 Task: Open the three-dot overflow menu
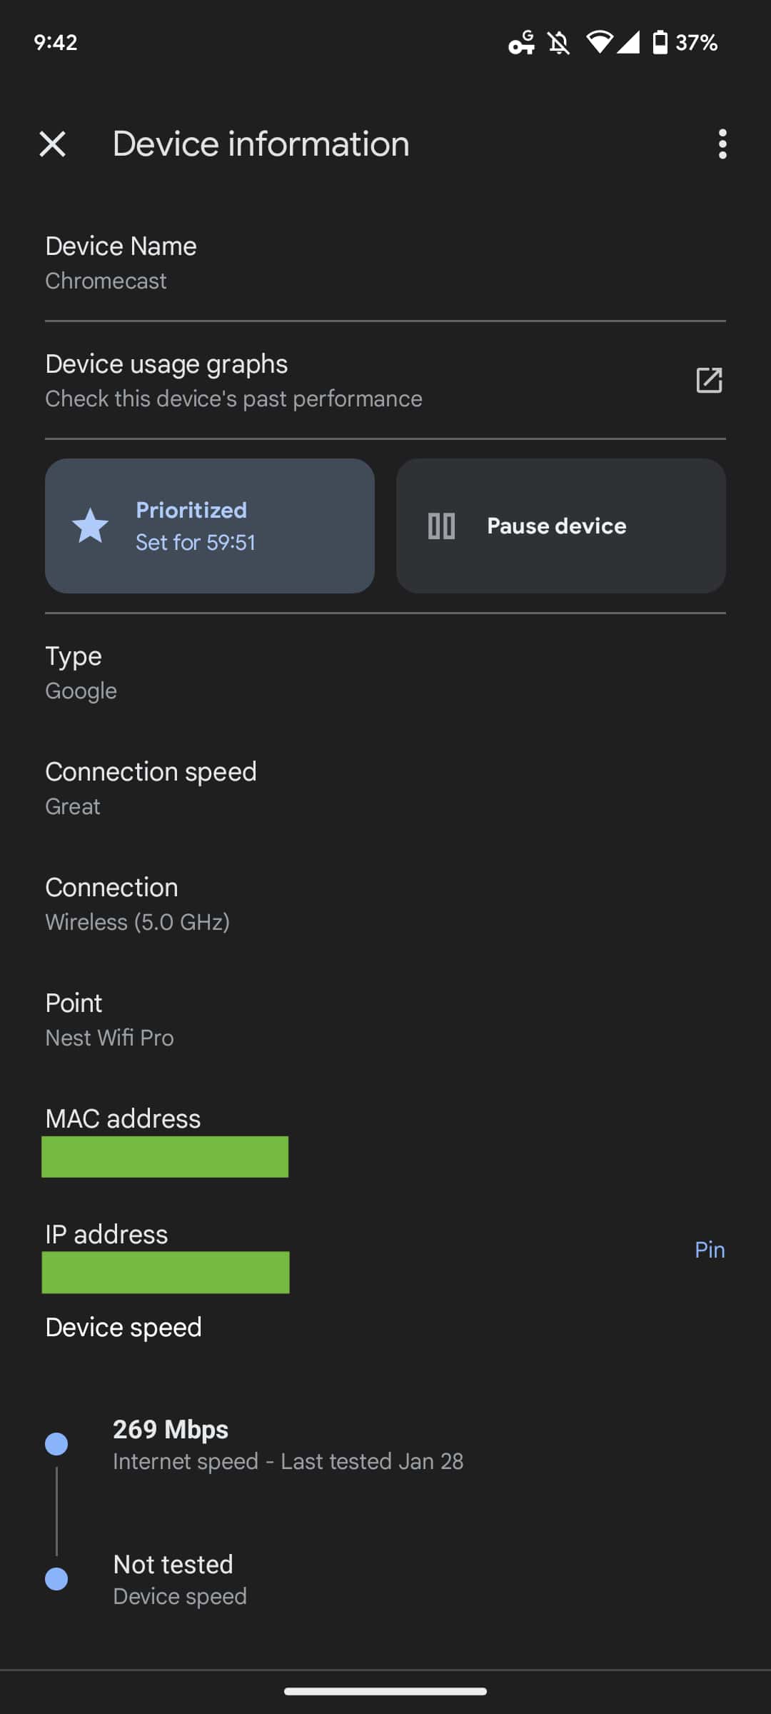[x=722, y=144]
